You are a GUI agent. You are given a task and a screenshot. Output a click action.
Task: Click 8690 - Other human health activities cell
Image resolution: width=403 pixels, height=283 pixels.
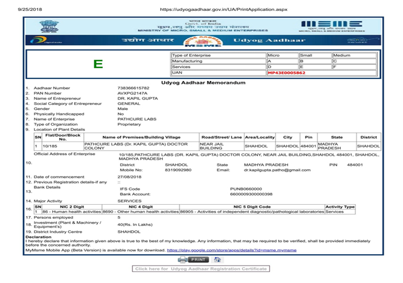click(141, 212)
